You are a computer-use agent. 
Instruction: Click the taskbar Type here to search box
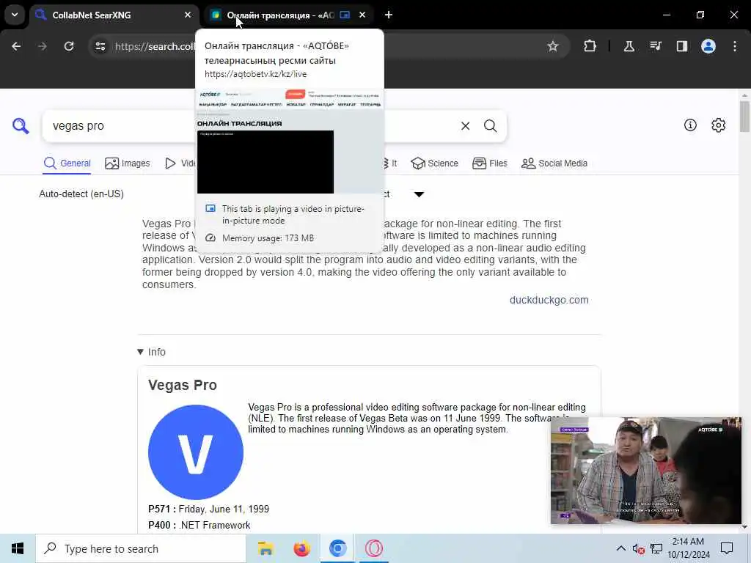tap(141, 548)
